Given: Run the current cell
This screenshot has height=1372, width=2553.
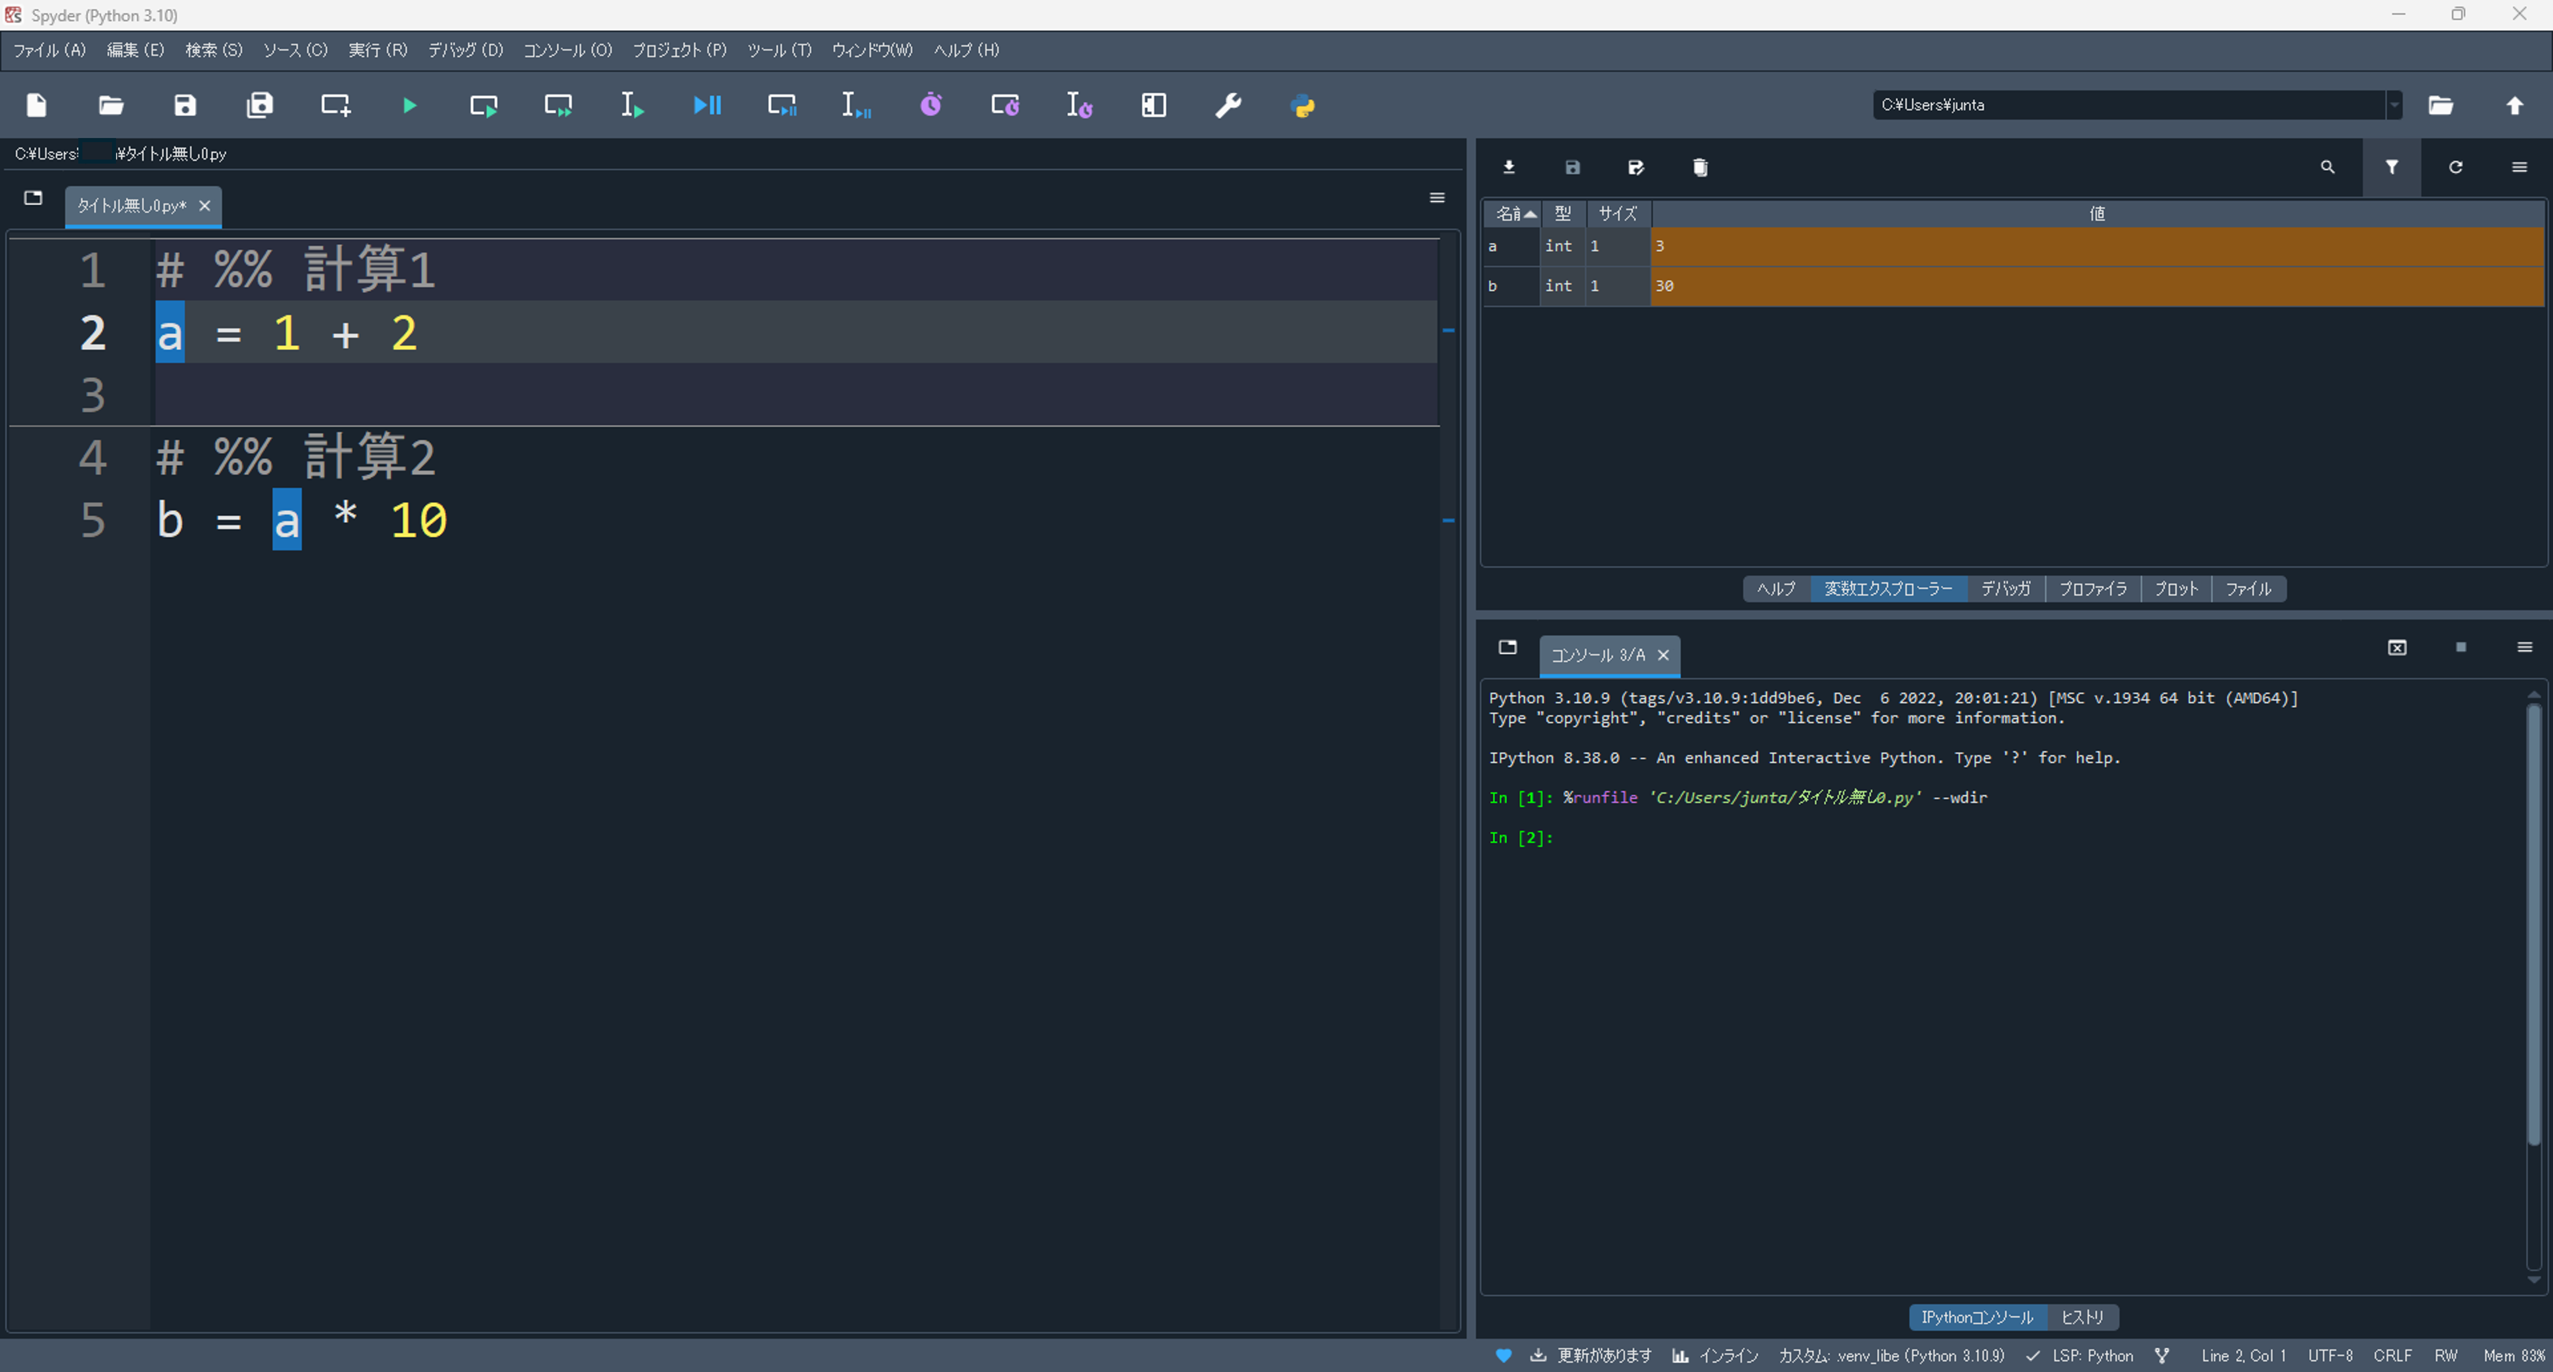Looking at the screenshot, I should (x=484, y=105).
